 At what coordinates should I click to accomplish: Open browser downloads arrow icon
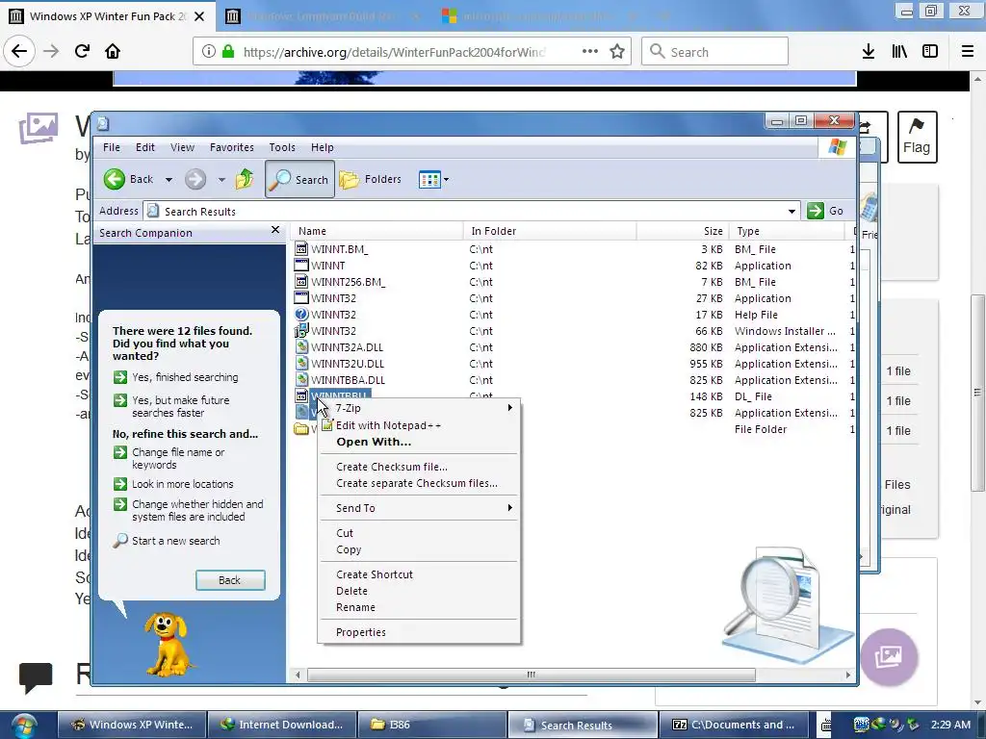[x=869, y=52]
